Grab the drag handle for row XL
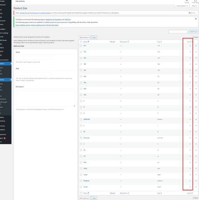 [196, 150]
